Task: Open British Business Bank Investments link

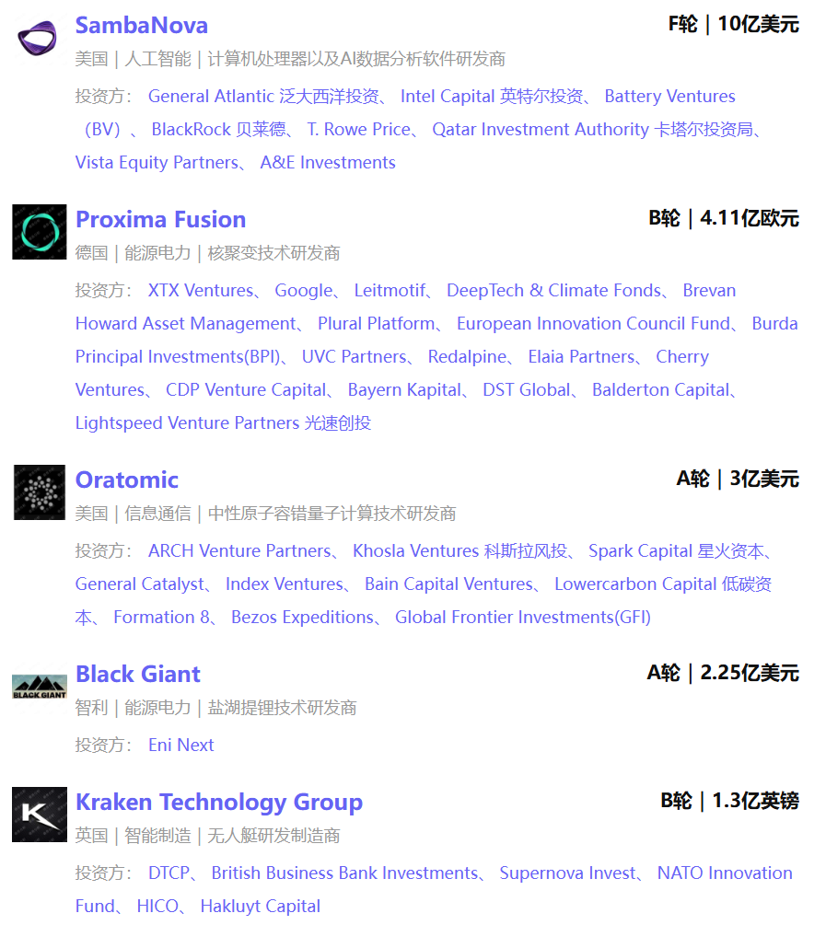Action: (x=344, y=873)
